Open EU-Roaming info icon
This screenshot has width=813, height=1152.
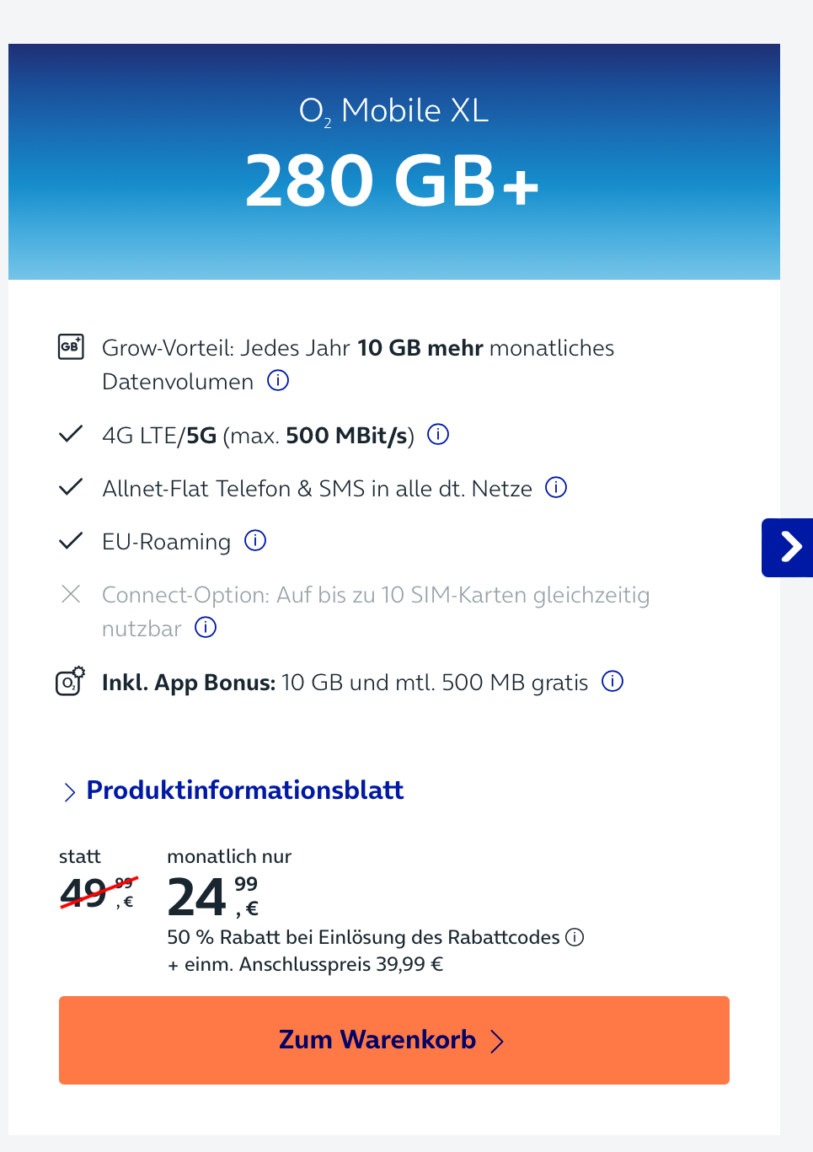[x=255, y=541]
